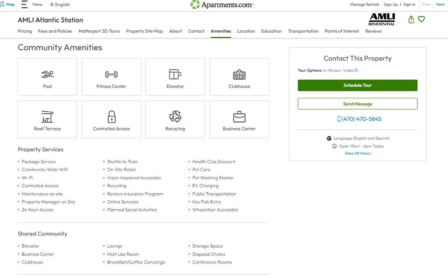
Task: Select the Contact tab
Action: 196,31
